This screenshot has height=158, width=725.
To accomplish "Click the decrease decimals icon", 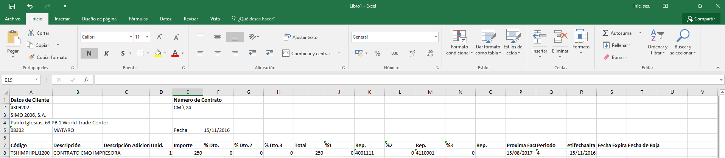I will [x=430, y=53].
